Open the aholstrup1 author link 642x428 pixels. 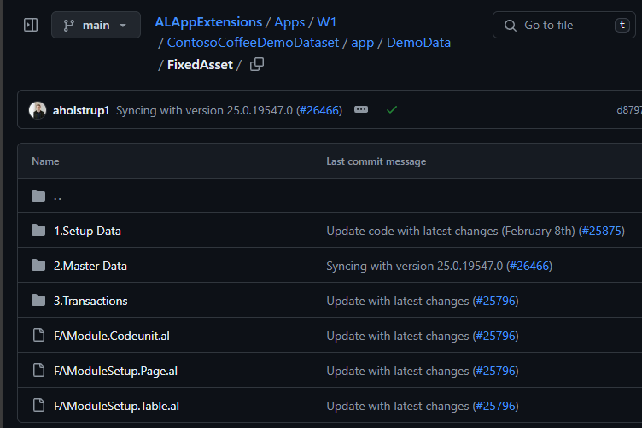81,110
